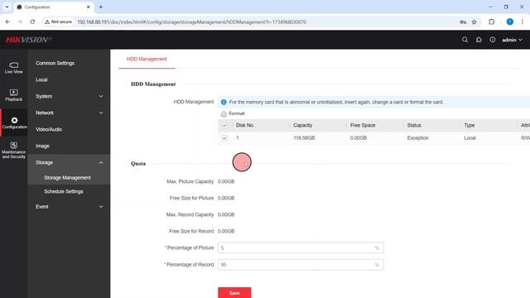Click the help info icon in header
Screen dimensions: 530x298
point(493,40)
